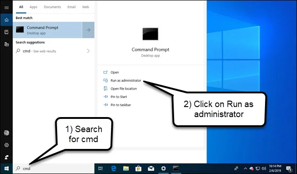Click Command Prompt icon on taskbar

pos(176,168)
